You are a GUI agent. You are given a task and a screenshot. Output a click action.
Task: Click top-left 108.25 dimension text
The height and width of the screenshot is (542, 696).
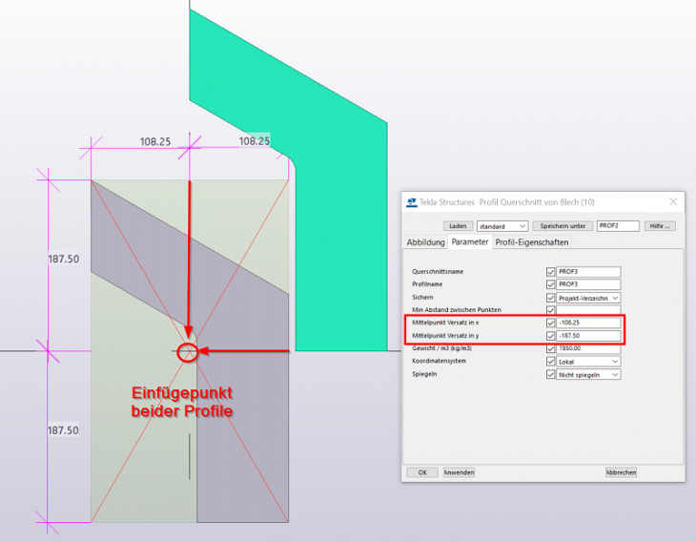click(155, 142)
